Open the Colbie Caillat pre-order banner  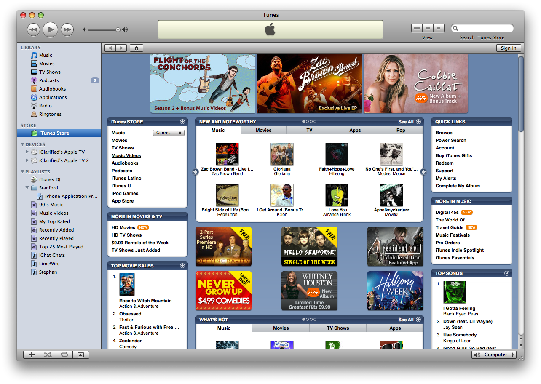coord(416,83)
